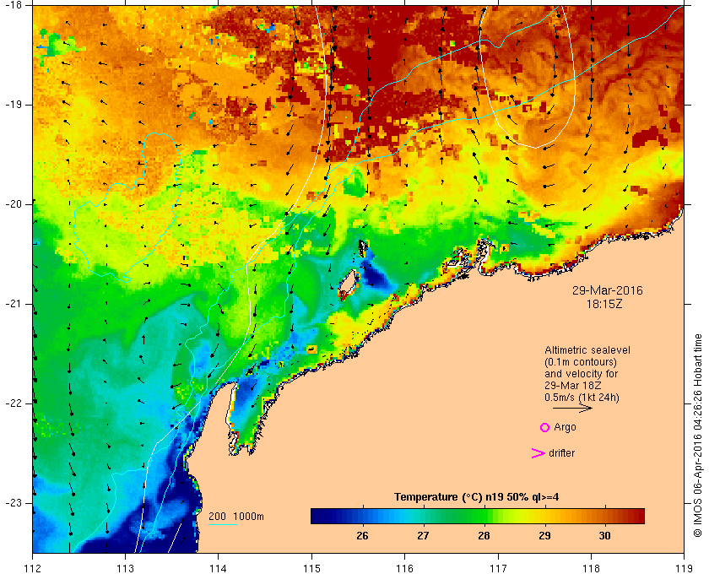Click the white sealevel contour loop near 117.5E
Viewport: 709px width, 574px height.
click(x=528, y=77)
